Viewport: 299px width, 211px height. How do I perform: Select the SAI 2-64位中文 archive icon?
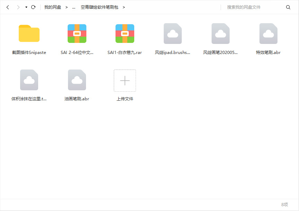pyautogui.click(x=77, y=34)
